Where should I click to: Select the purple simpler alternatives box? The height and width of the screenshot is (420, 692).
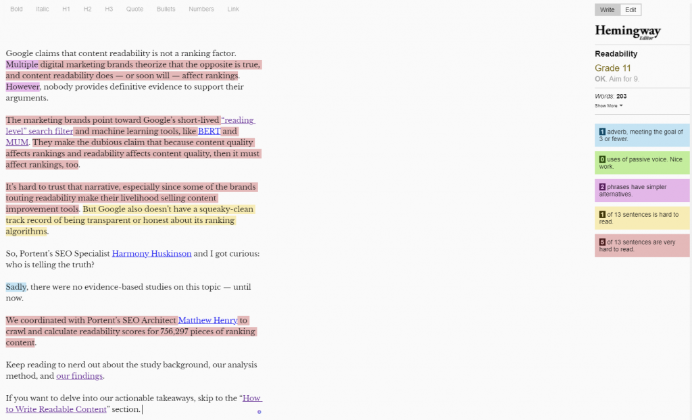(642, 190)
